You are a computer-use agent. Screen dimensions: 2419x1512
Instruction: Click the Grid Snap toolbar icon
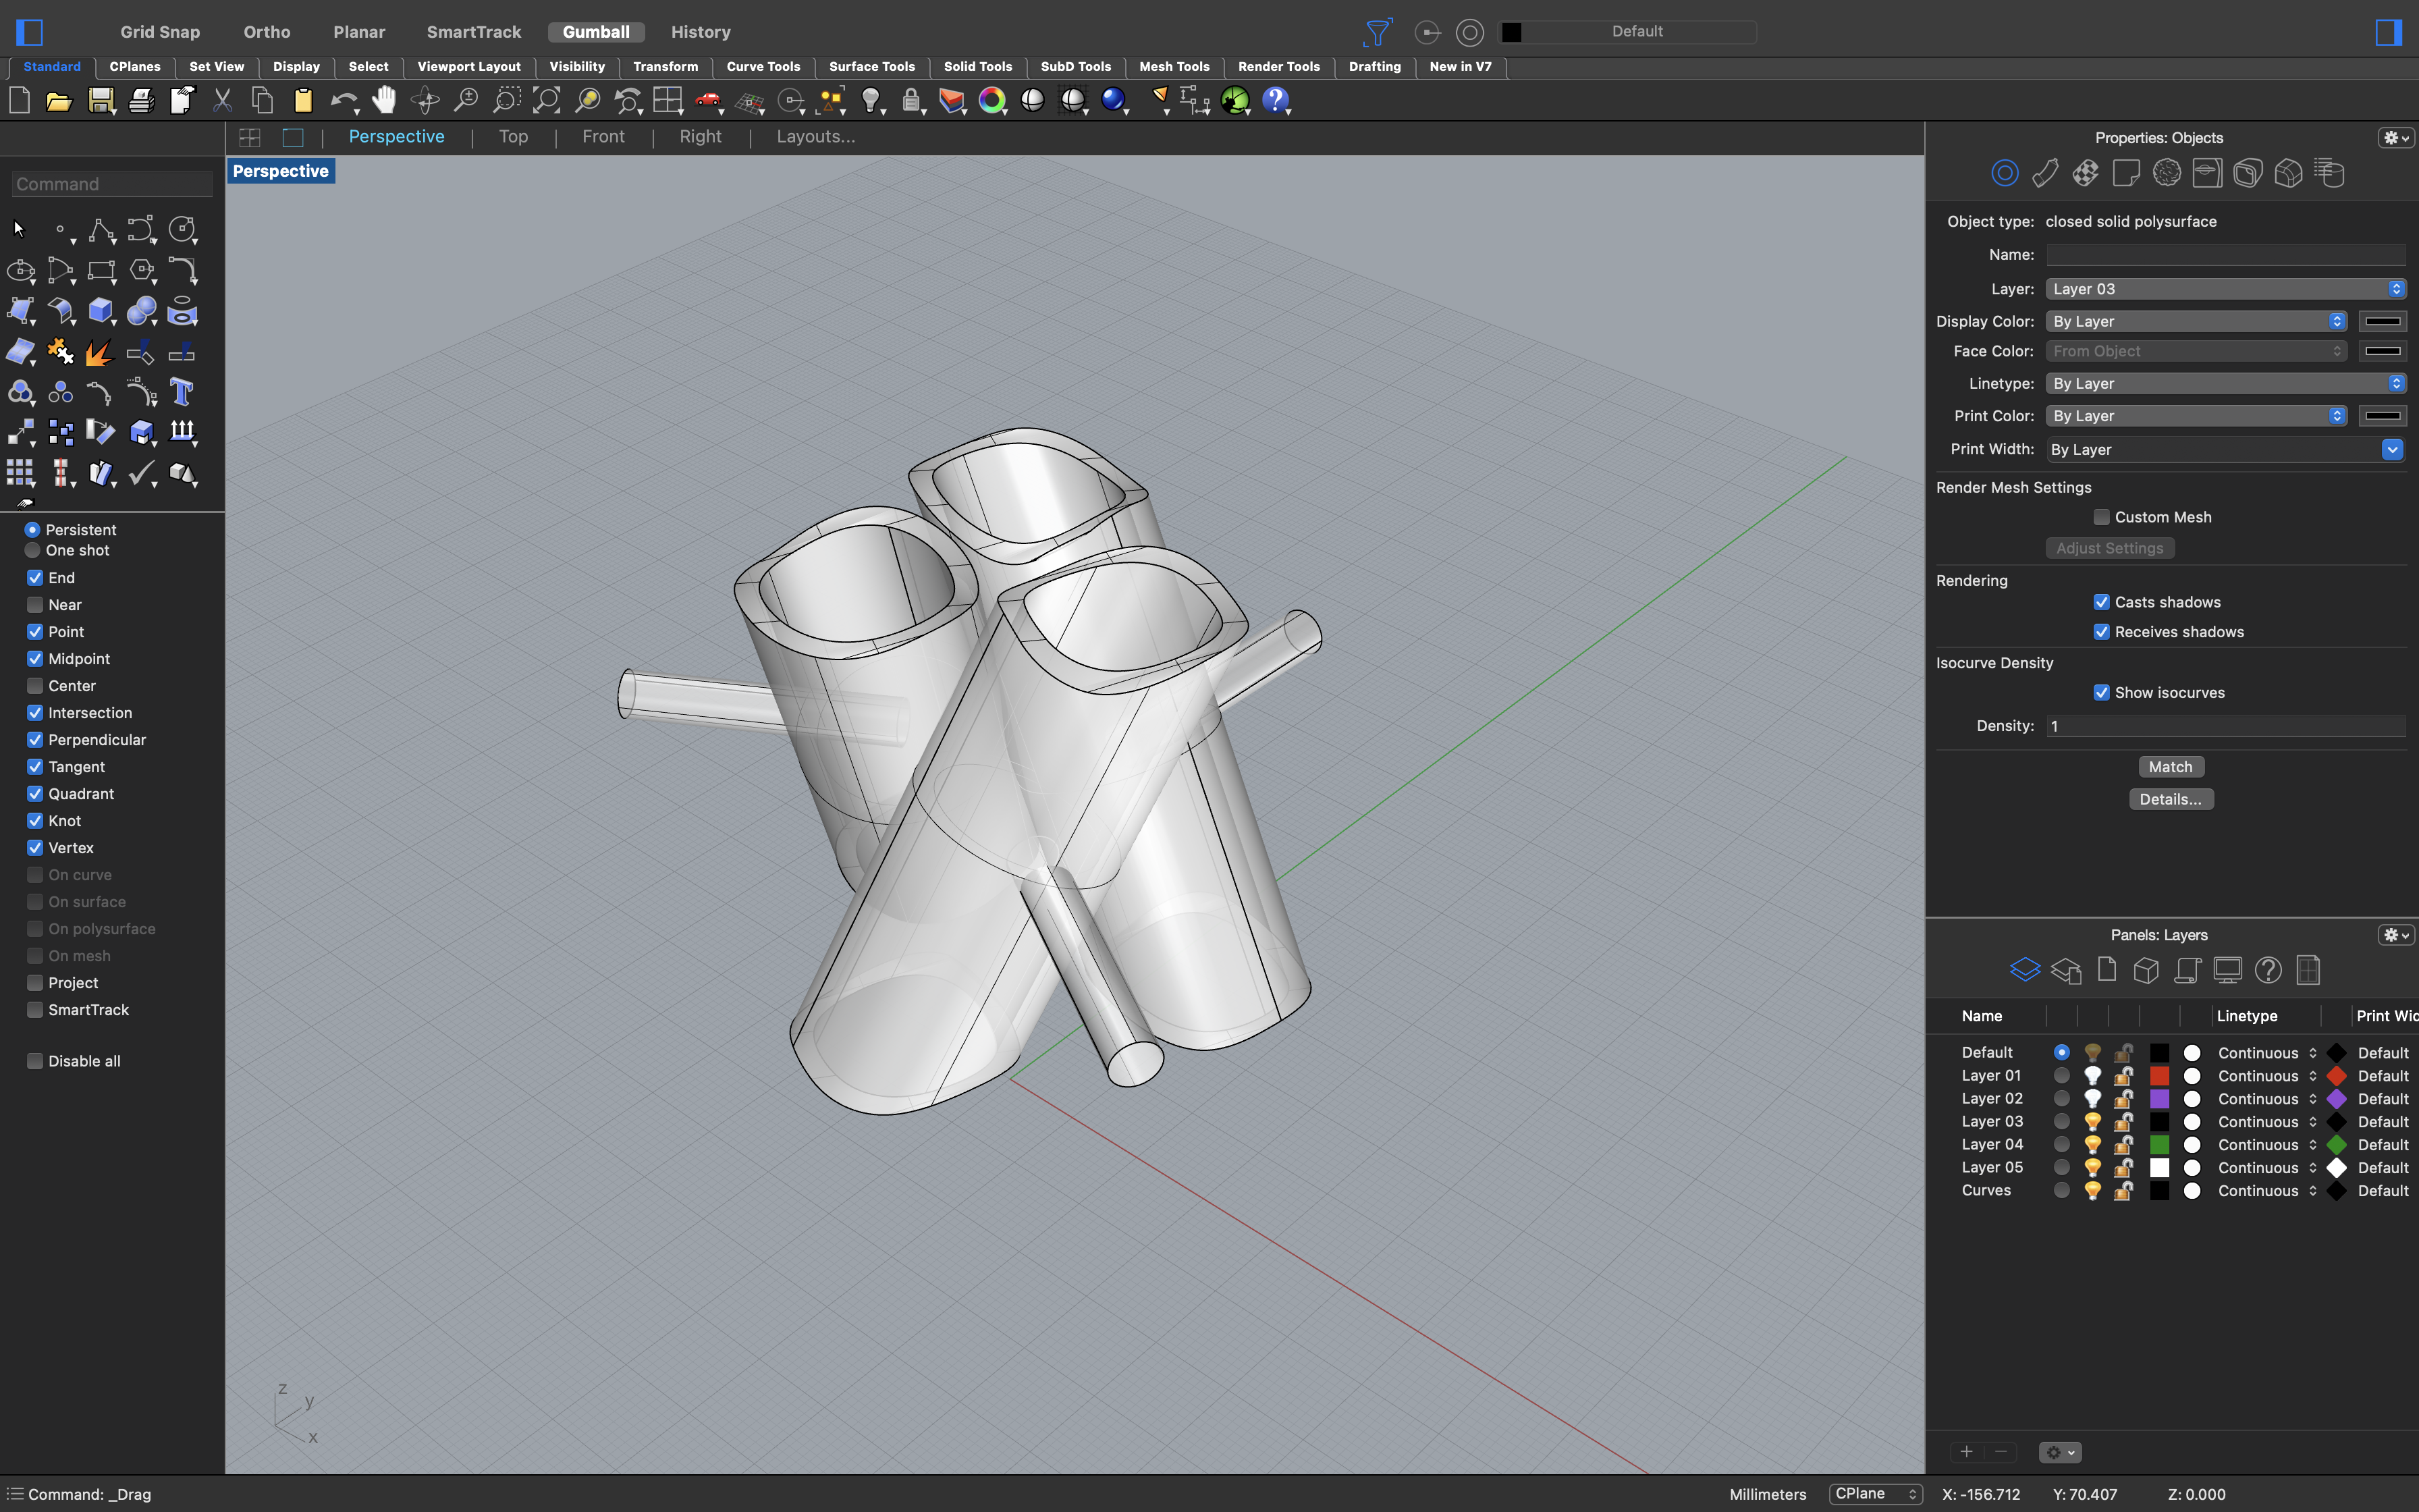159,30
